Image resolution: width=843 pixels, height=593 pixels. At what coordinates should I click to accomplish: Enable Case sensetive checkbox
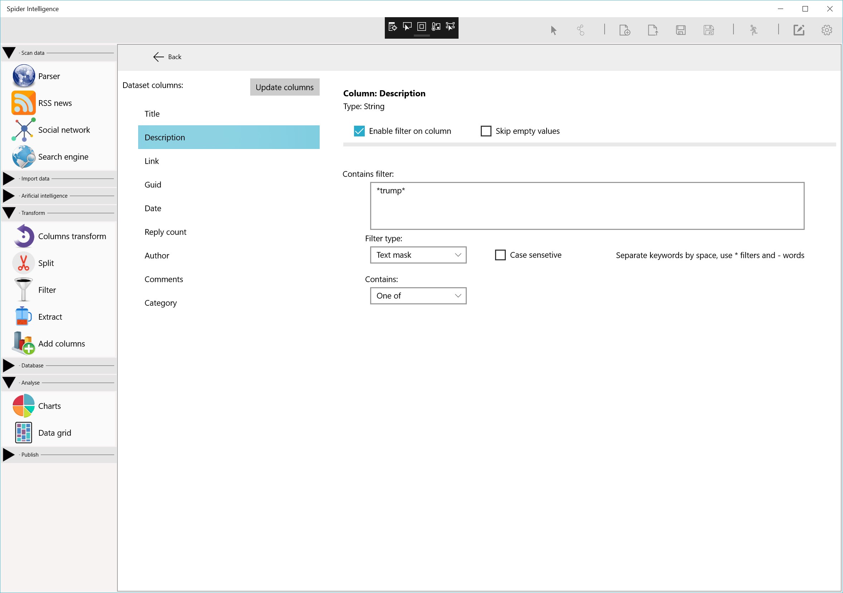coord(500,255)
